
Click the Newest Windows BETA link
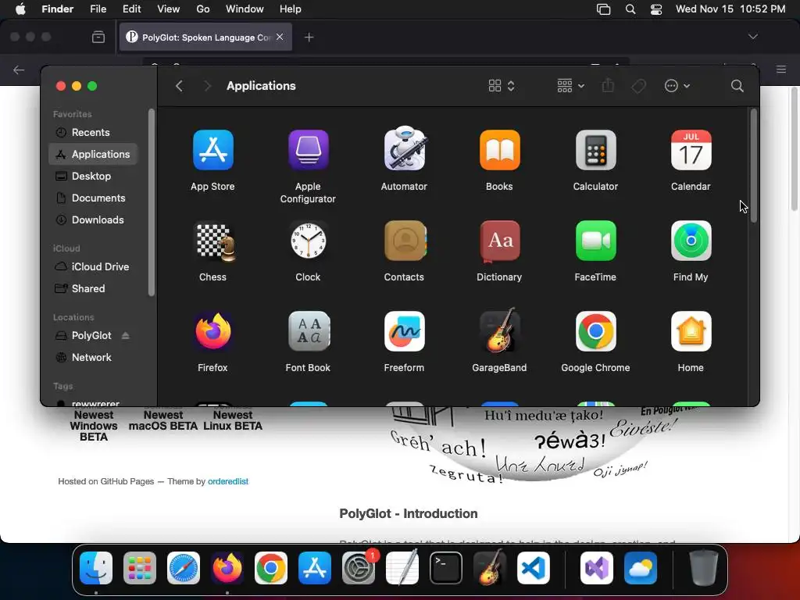(x=94, y=426)
